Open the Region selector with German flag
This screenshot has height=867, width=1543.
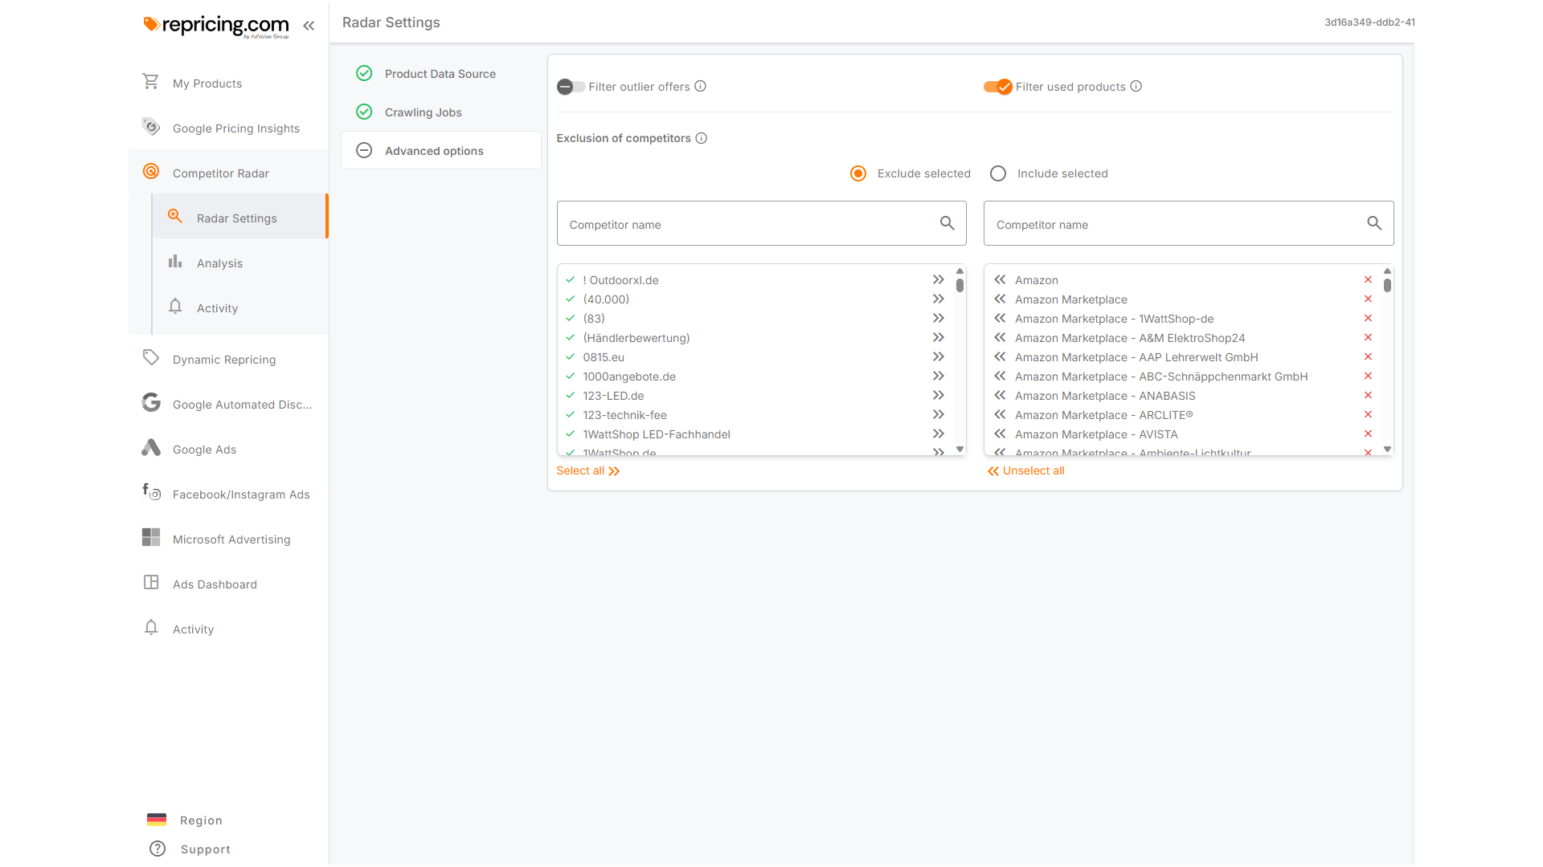(185, 820)
